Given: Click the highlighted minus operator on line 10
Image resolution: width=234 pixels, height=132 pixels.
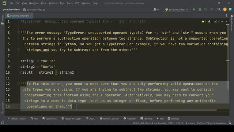Looking at the screenshot, I should tap(56, 73).
